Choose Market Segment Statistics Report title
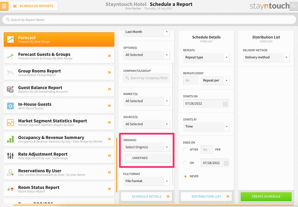 tap(53, 121)
